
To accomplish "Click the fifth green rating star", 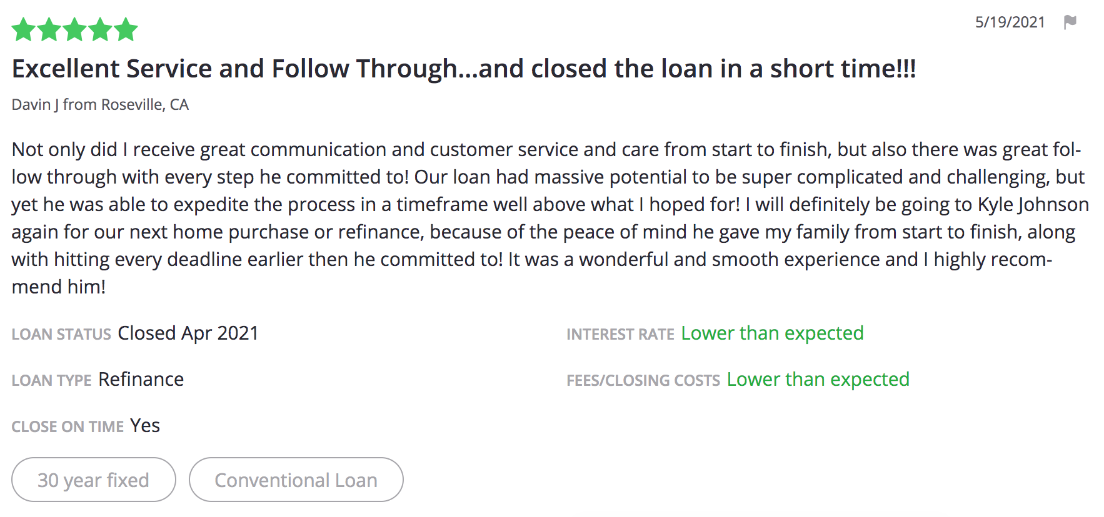I will tap(126, 29).
